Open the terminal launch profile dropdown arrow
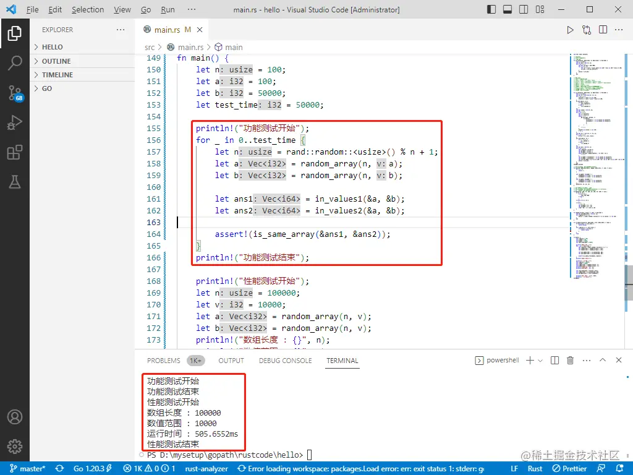This screenshot has height=475, width=633. coord(540,361)
